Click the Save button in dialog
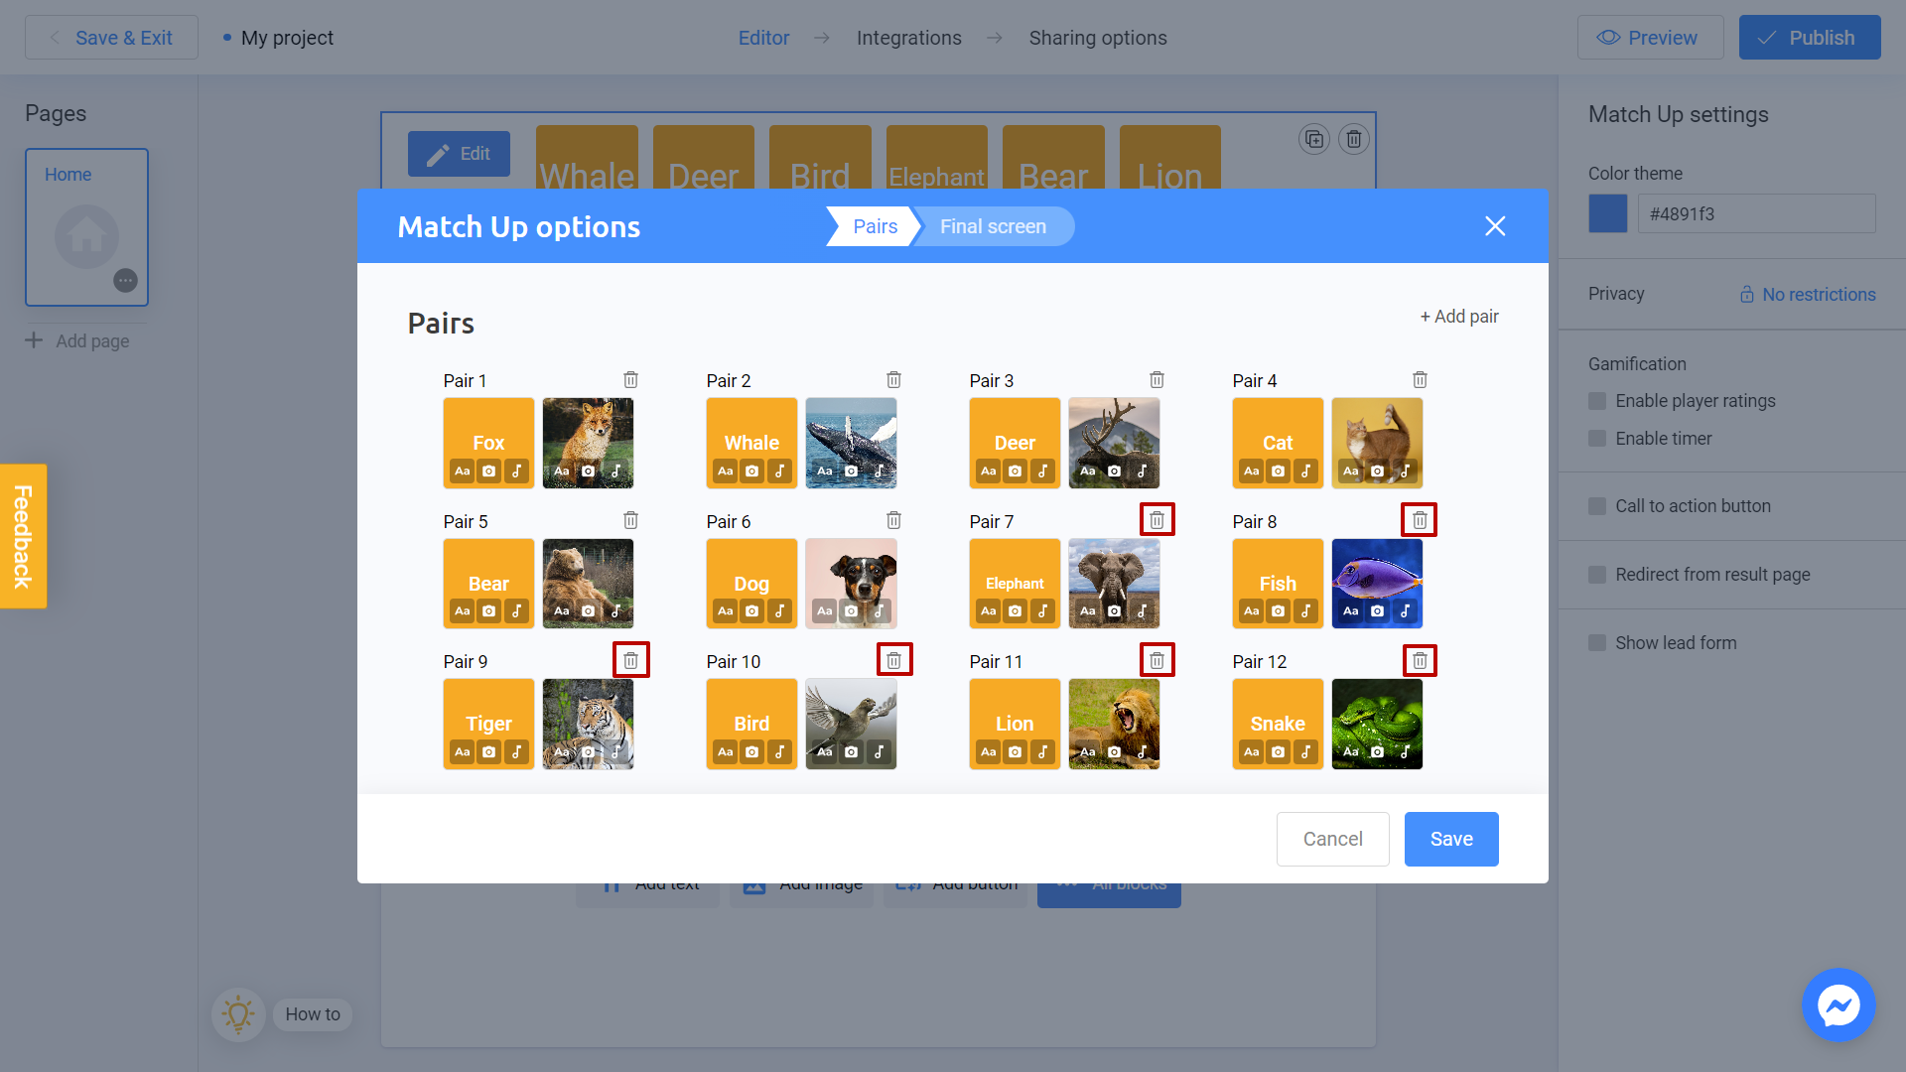 [x=1450, y=839]
